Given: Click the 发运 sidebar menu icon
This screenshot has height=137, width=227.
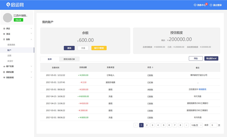Looking at the screenshot, I should pyautogui.click(x=4, y=34).
